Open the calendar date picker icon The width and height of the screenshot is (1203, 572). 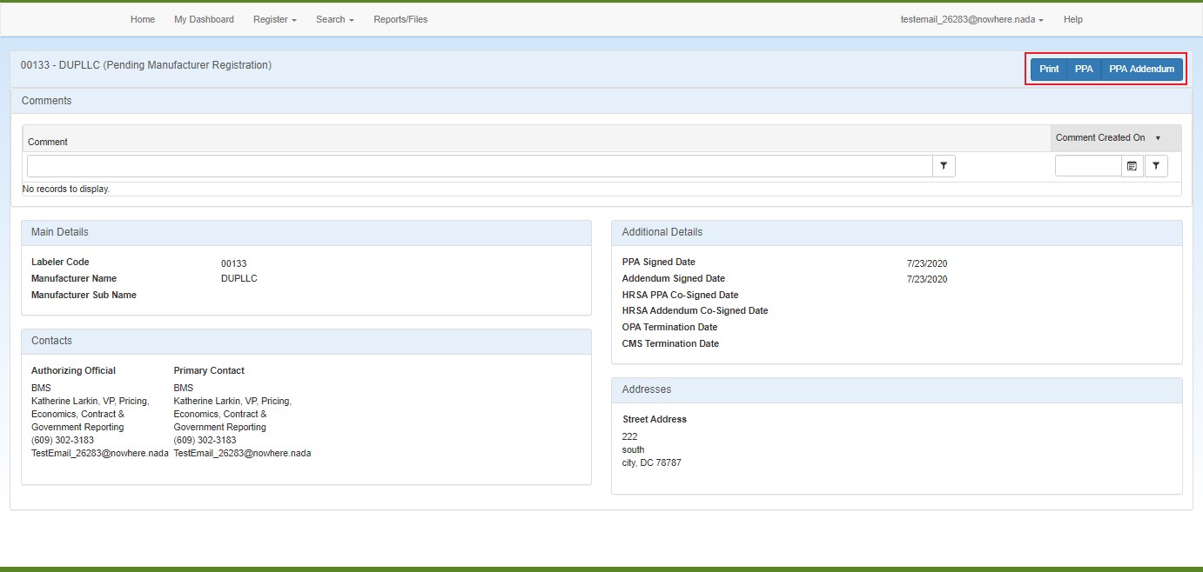tap(1132, 165)
